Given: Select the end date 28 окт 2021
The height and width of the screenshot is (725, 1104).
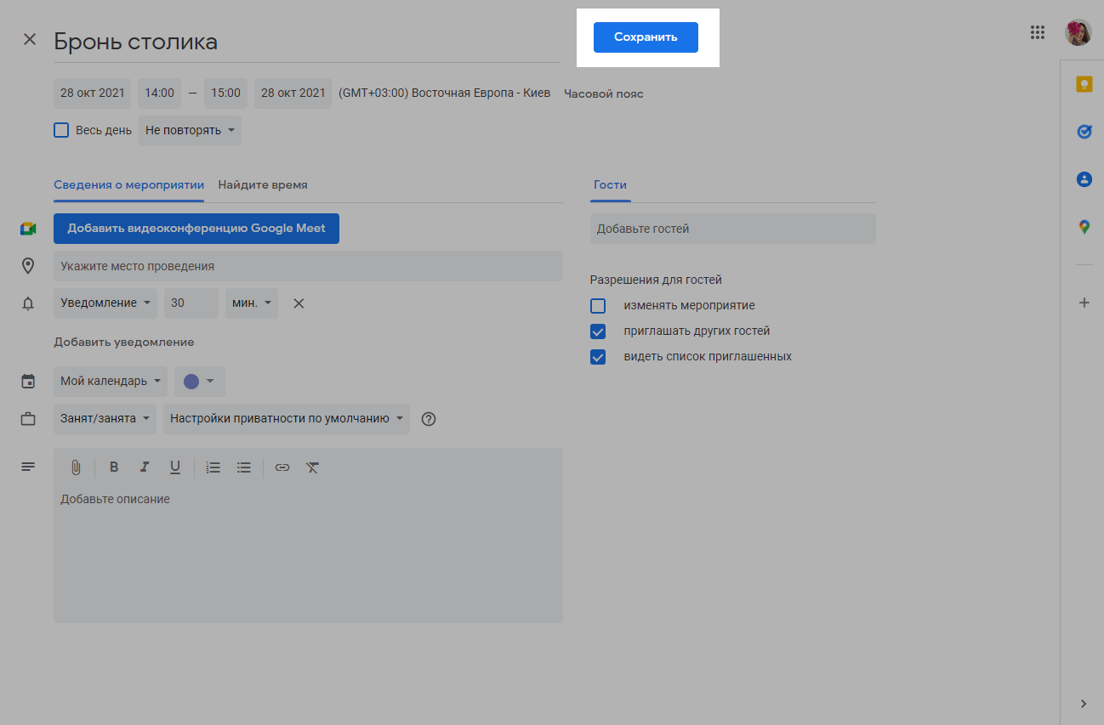Looking at the screenshot, I should click(293, 93).
